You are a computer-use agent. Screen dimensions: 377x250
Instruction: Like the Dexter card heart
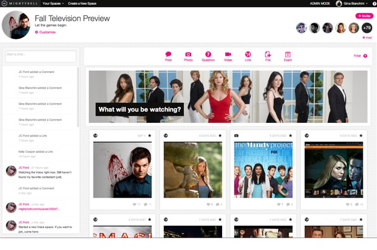tap(135, 204)
